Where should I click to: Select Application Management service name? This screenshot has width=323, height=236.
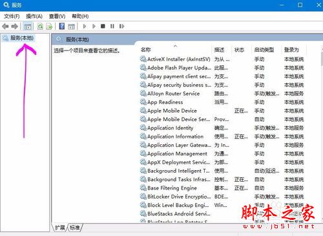click(x=177, y=154)
